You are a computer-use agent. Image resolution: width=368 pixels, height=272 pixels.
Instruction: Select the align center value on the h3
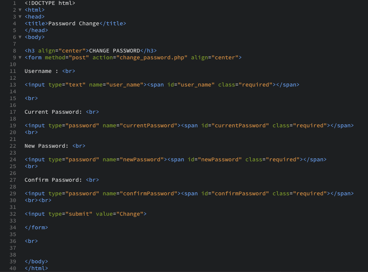72,51
